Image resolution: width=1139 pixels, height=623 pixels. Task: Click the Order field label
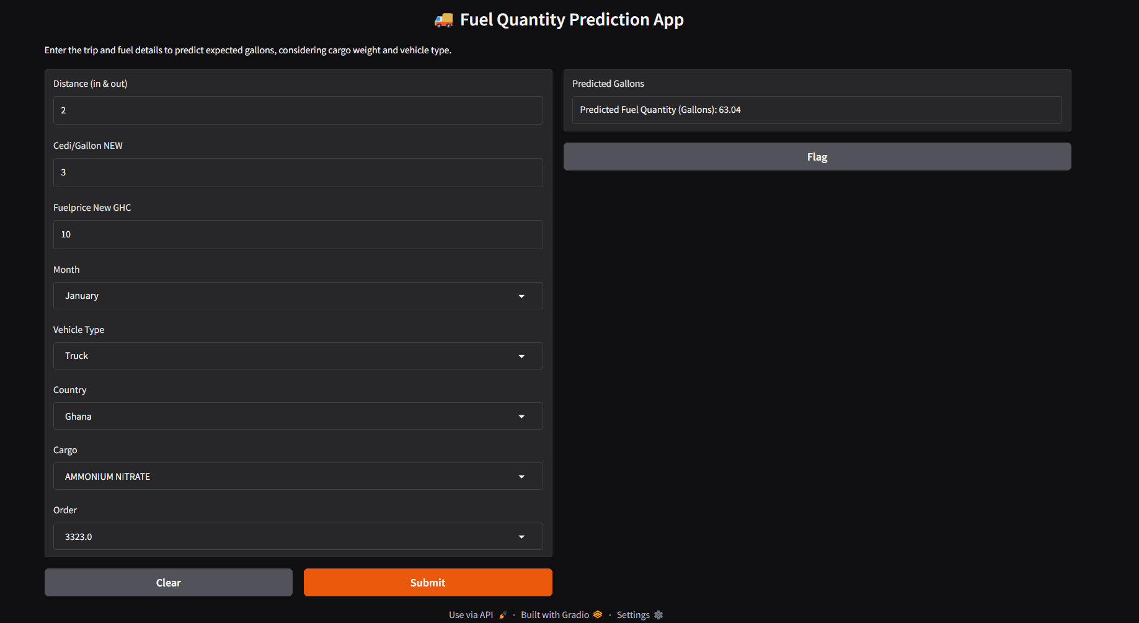pos(65,510)
